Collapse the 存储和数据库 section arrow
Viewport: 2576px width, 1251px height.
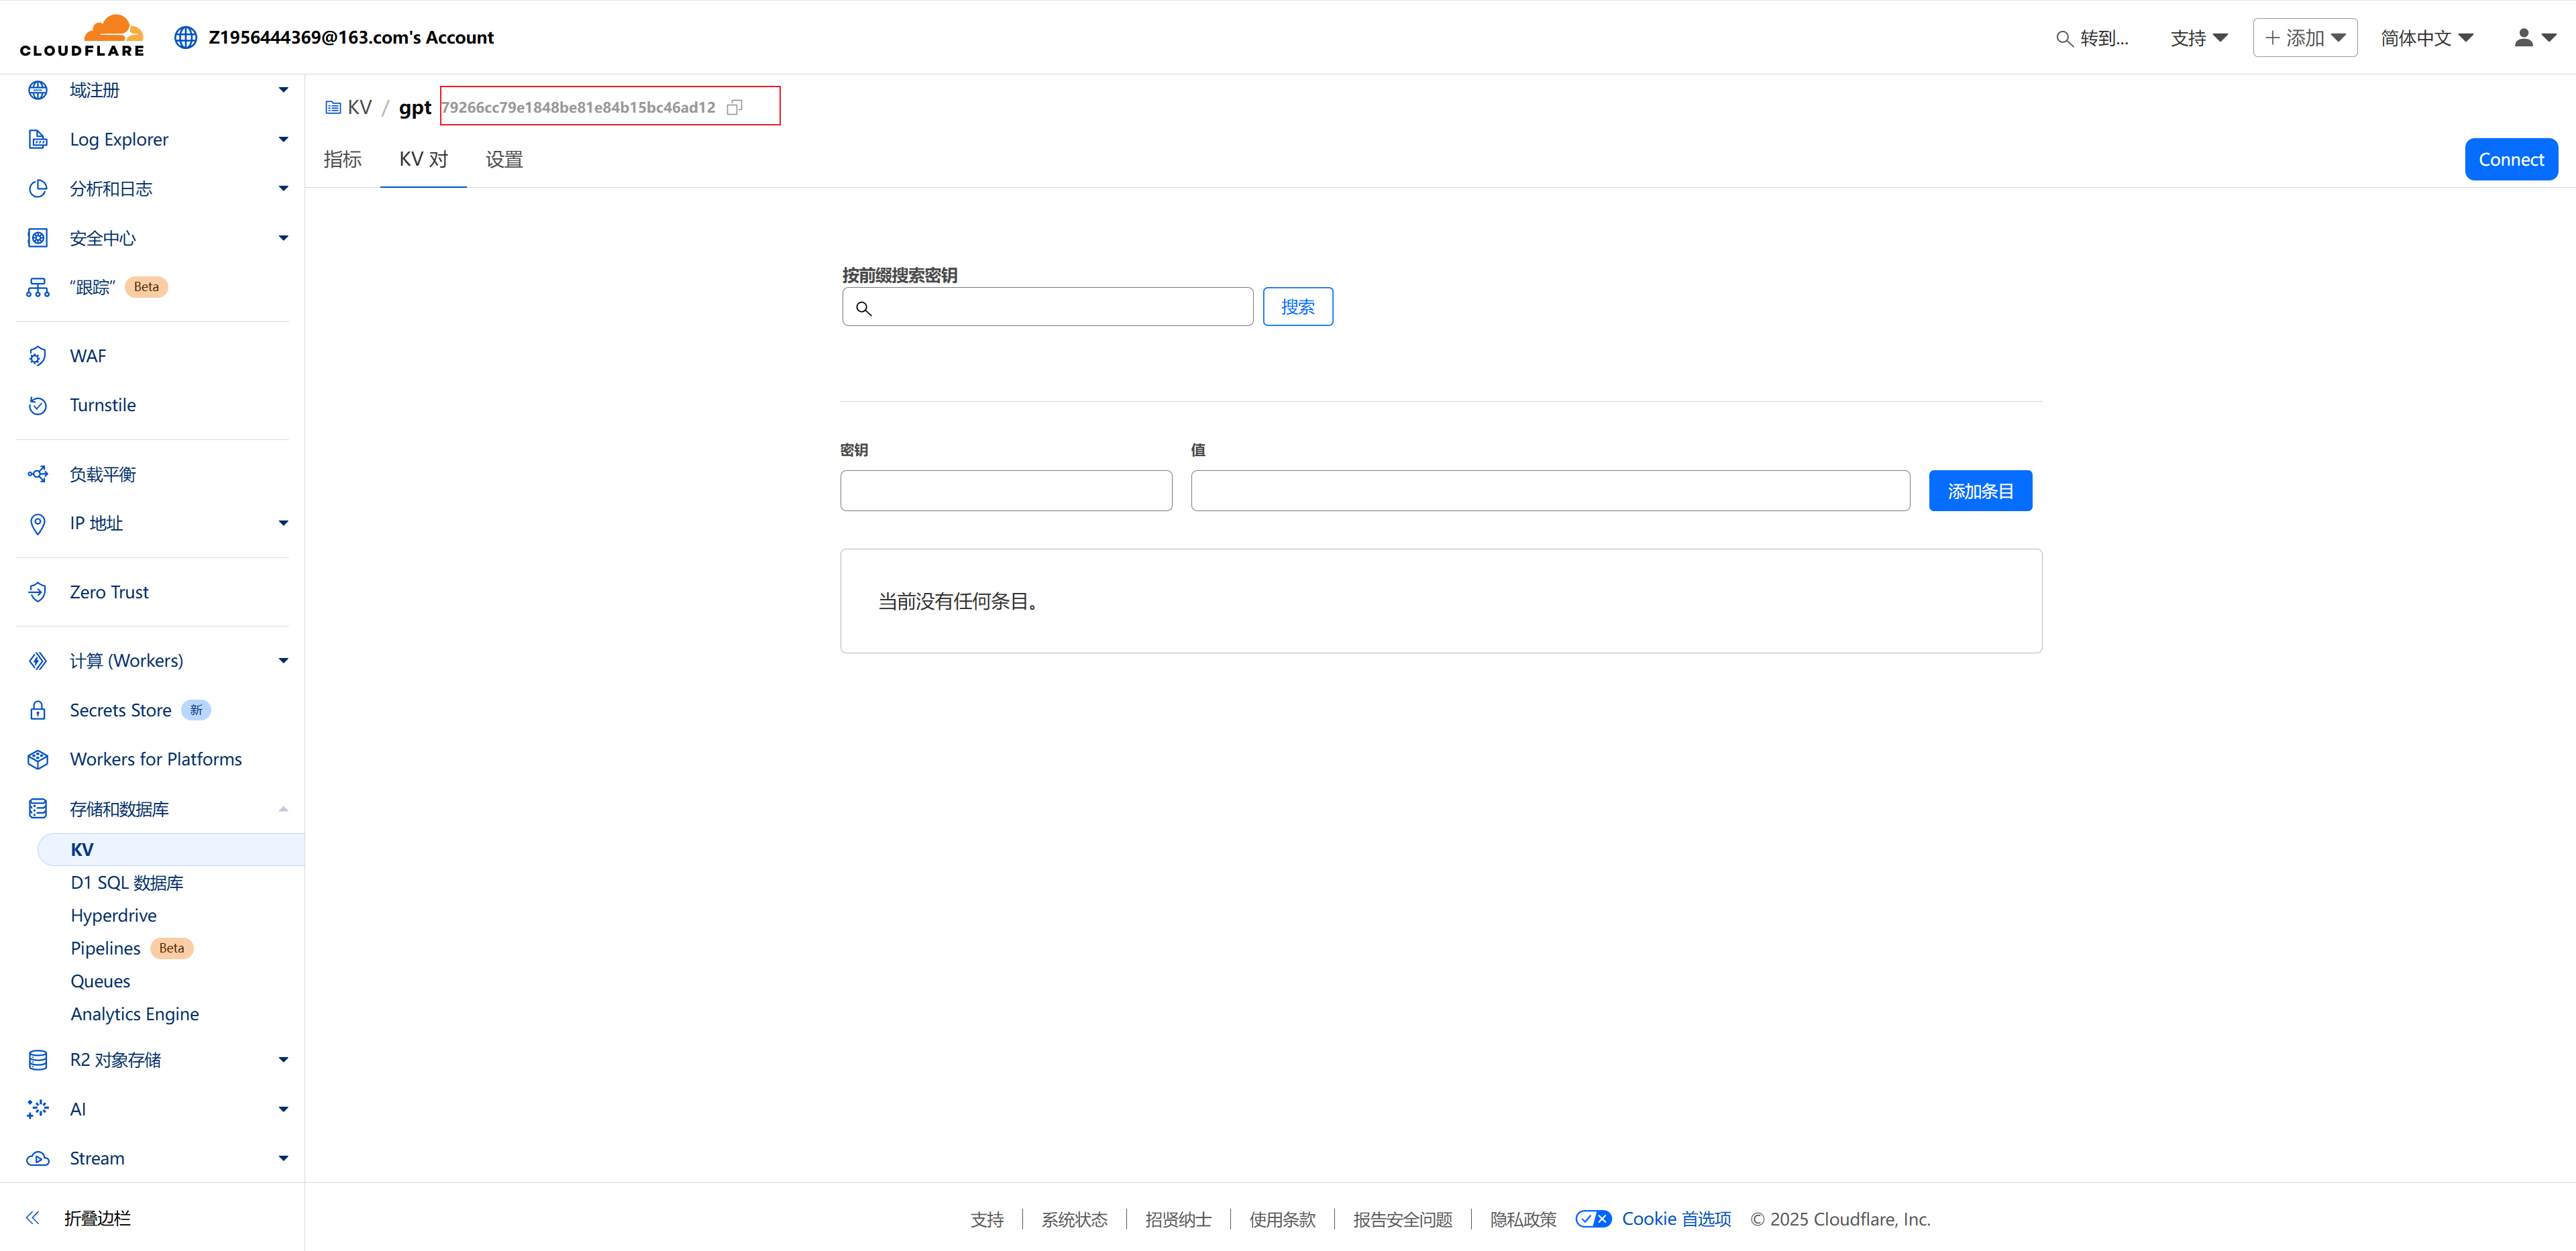pyautogui.click(x=283, y=808)
